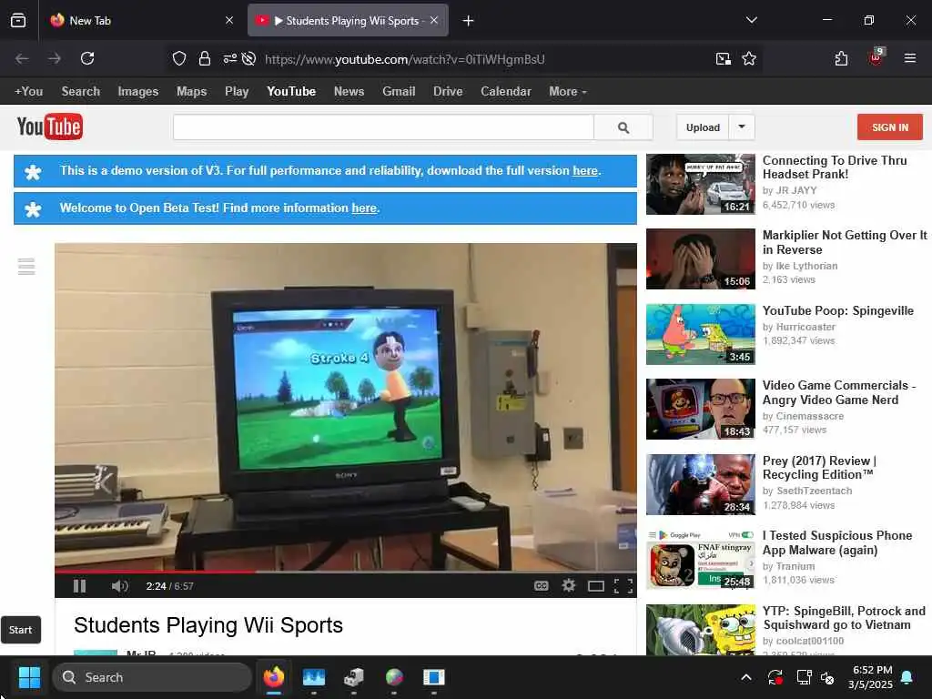Open the guide hamburger menu beside video
Image resolution: width=932 pixels, height=699 pixels.
point(26,267)
